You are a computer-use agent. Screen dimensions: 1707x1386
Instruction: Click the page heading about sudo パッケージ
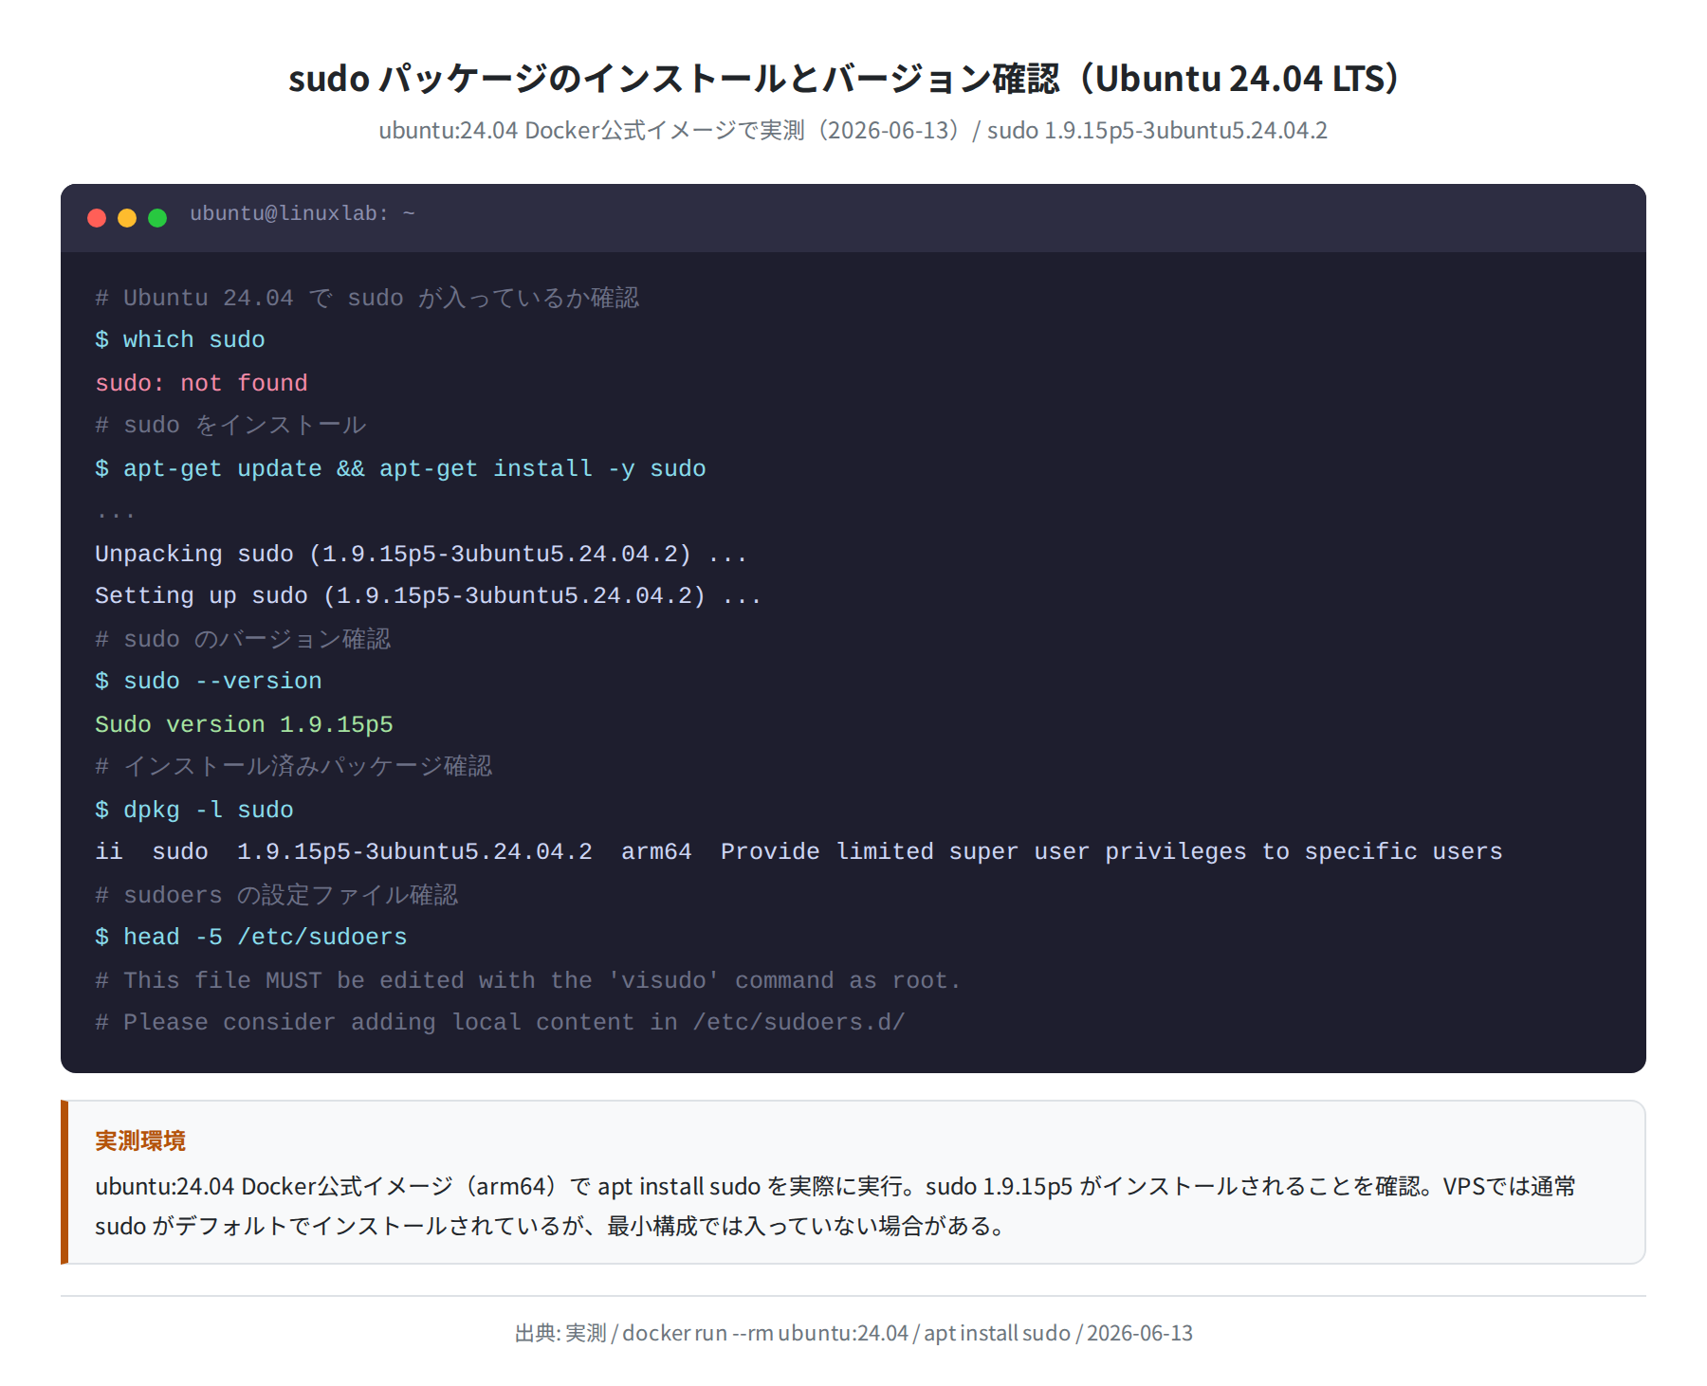pyautogui.click(x=844, y=79)
